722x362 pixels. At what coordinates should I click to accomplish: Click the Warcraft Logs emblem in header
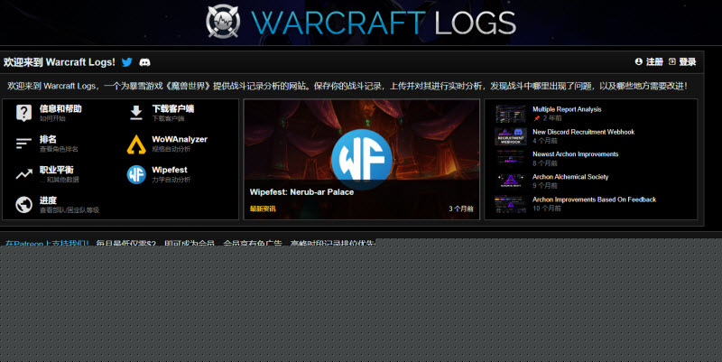(x=224, y=23)
